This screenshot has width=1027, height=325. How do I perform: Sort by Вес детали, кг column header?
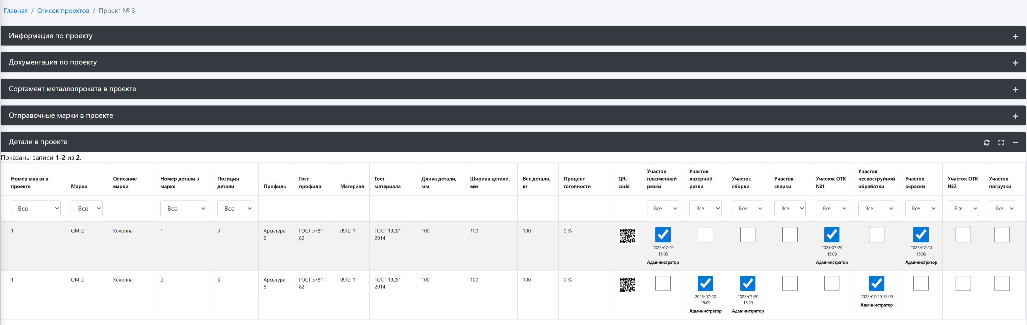pyautogui.click(x=537, y=183)
